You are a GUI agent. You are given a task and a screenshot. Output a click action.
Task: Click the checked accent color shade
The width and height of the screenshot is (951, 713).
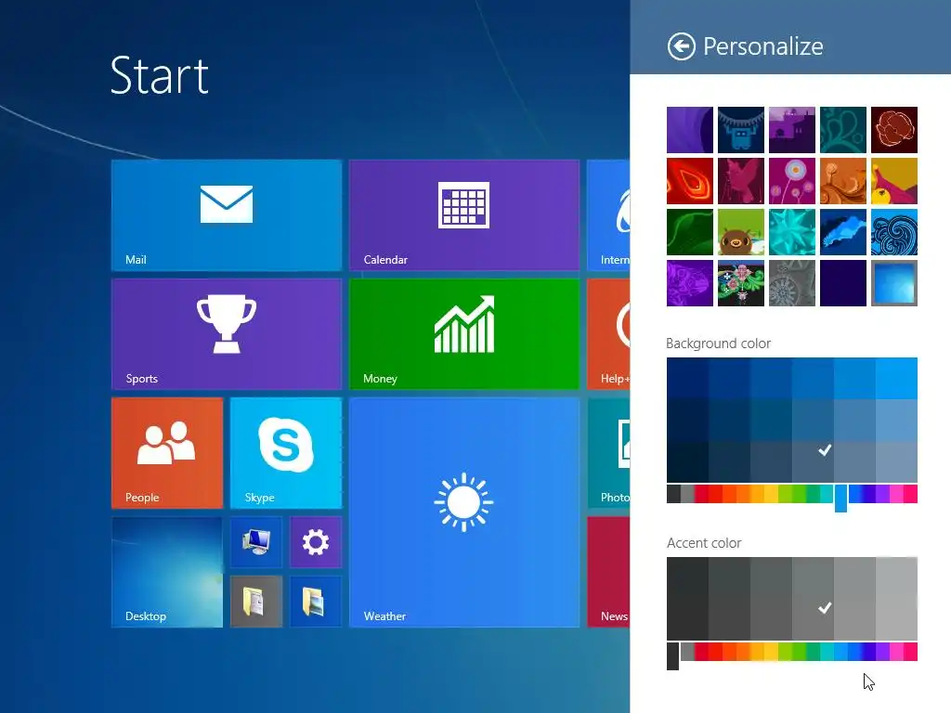click(813, 599)
